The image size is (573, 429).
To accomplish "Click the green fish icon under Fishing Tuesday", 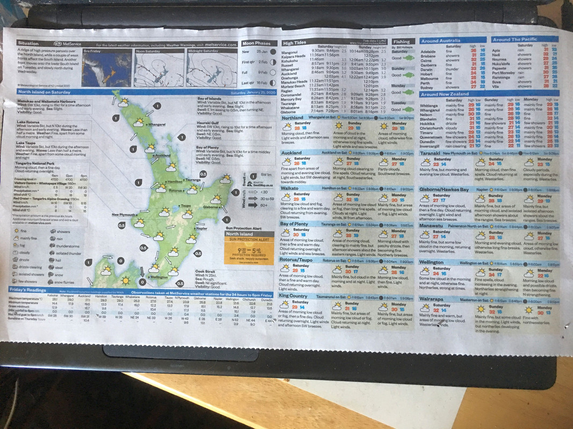I will pos(408,109).
